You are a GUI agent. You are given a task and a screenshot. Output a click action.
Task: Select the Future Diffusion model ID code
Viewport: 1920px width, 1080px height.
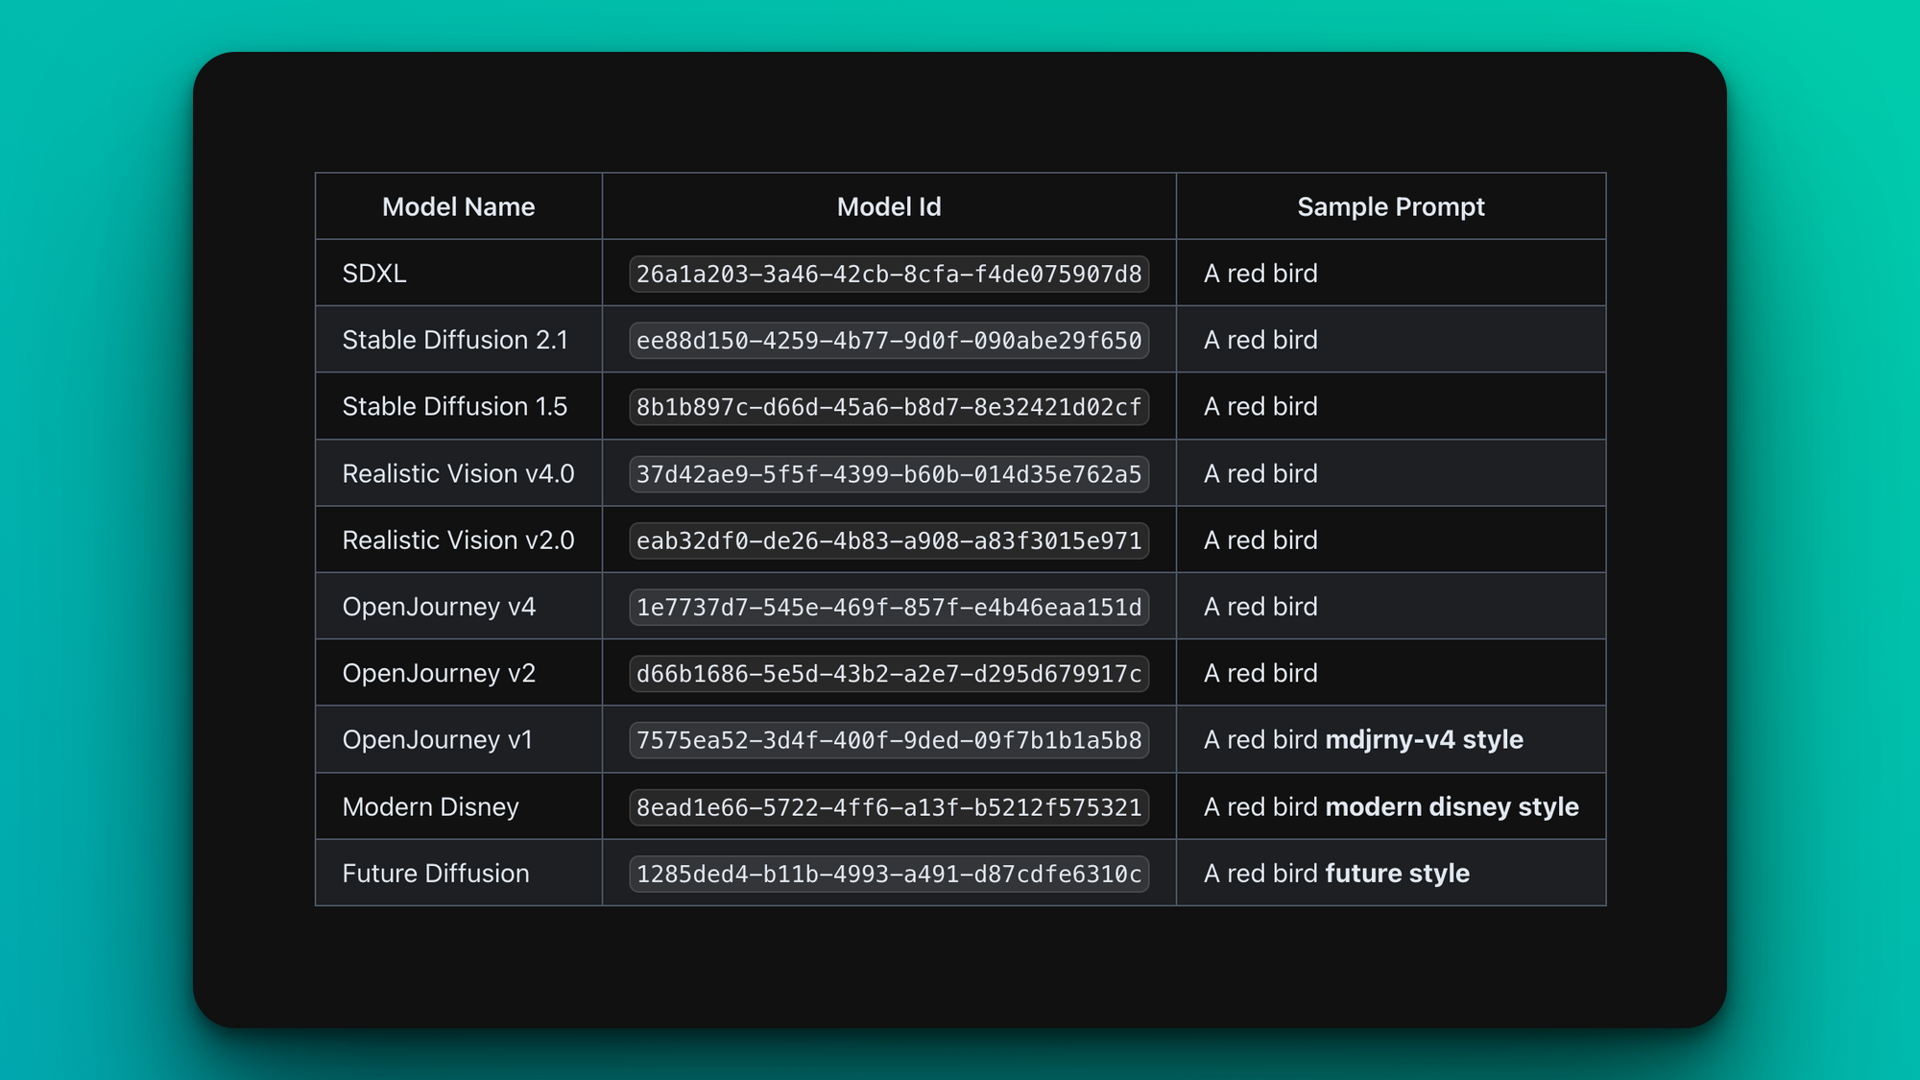pyautogui.click(x=889, y=874)
